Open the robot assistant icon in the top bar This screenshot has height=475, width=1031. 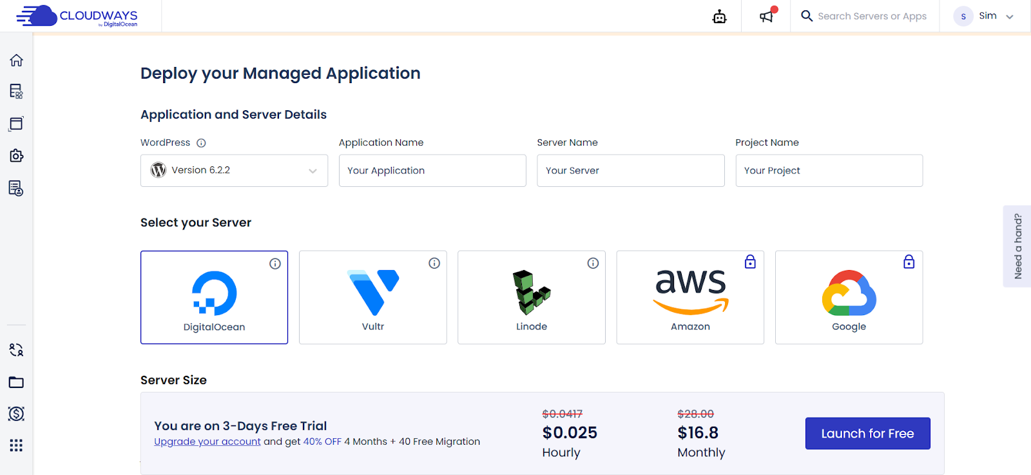tap(720, 17)
